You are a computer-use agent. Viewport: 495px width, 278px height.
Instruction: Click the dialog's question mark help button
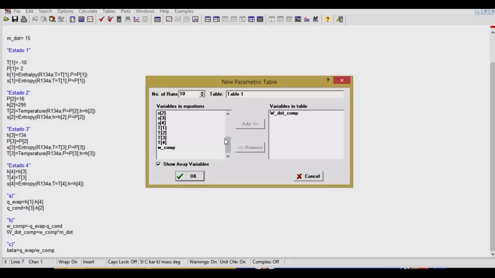[x=328, y=80]
